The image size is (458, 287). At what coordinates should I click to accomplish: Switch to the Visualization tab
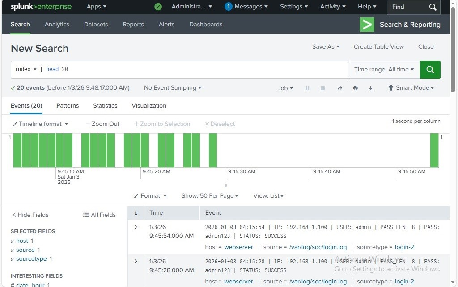pos(148,105)
